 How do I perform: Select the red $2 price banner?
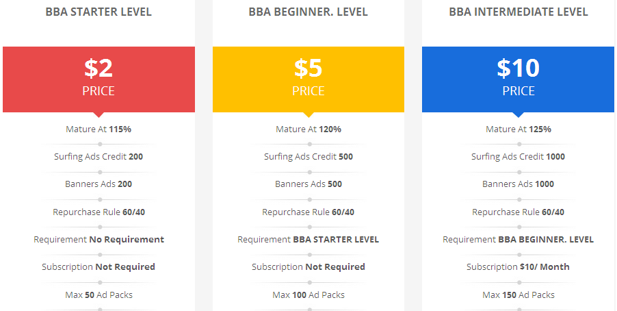click(x=99, y=78)
